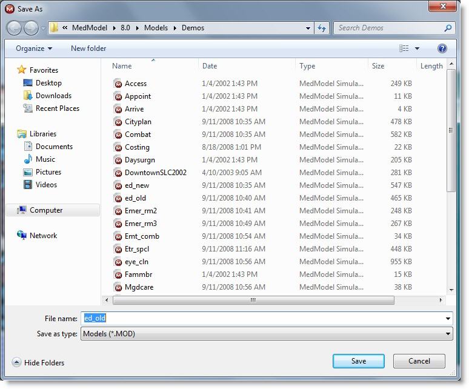Click the horizontal scrollbar right arrow
Screen dimensions: 469x389
[441, 300]
